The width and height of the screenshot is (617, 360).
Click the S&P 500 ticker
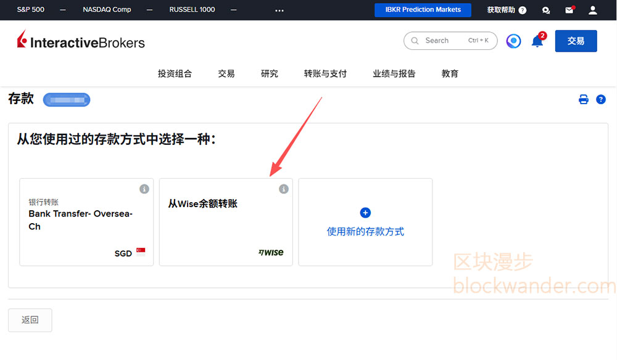(x=31, y=9)
